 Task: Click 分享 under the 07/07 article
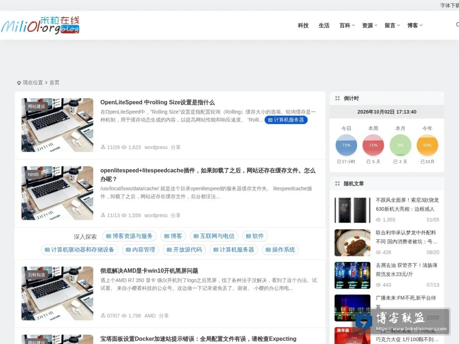click(164, 316)
